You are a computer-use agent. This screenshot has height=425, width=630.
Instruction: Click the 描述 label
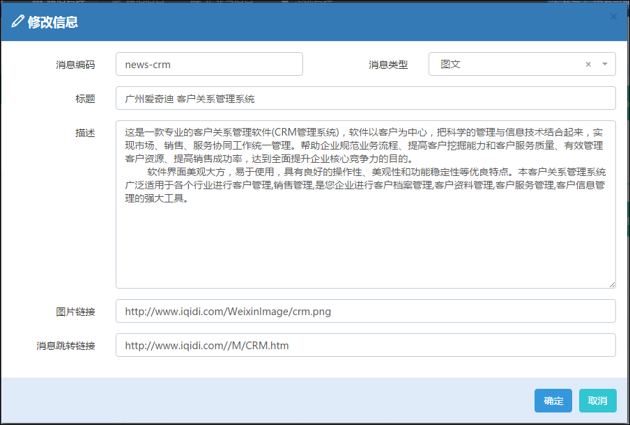[85, 133]
